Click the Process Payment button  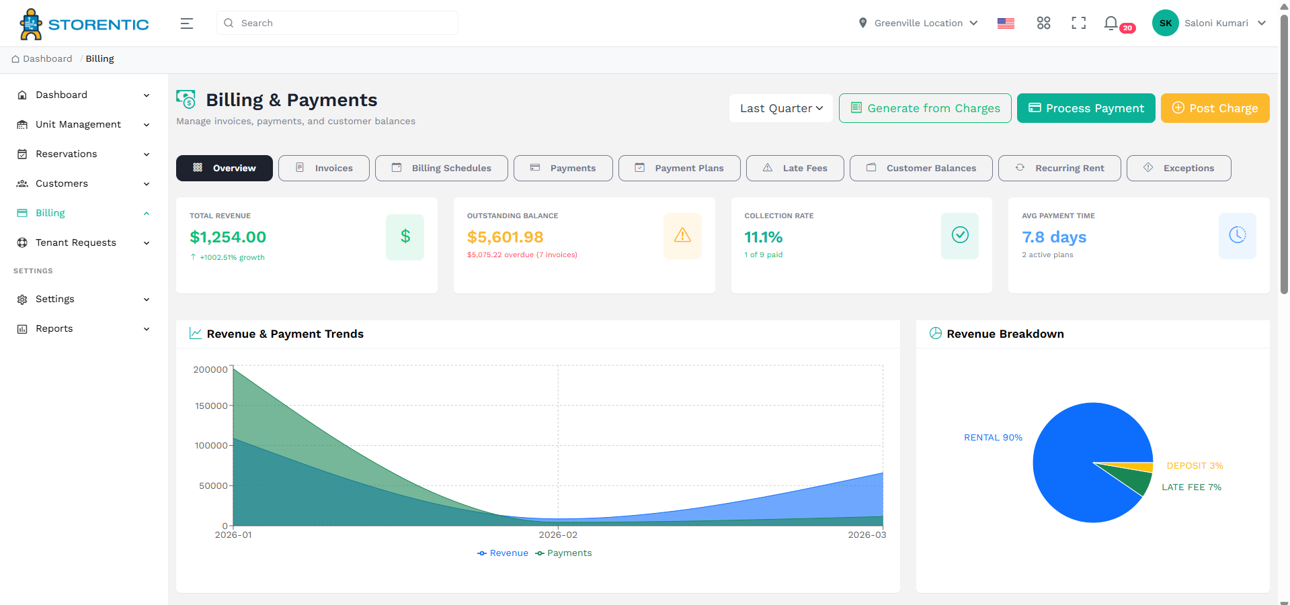(x=1086, y=108)
